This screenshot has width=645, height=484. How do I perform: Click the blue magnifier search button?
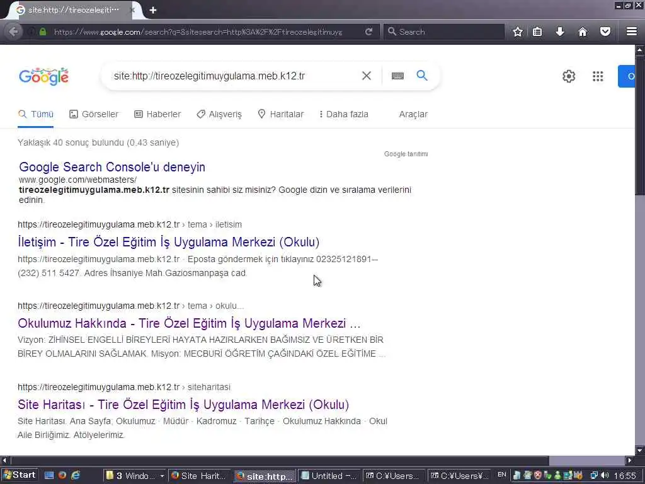pos(421,76)
